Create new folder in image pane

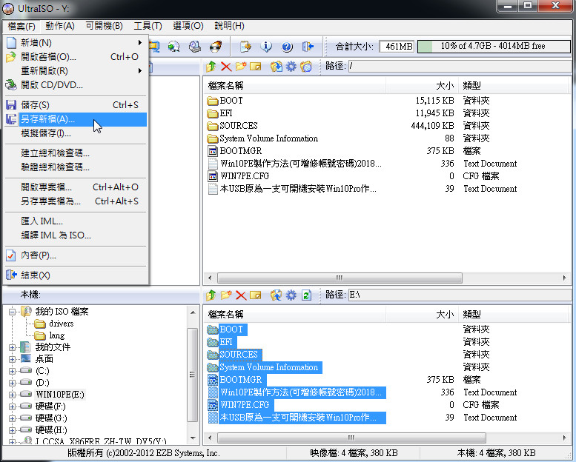coord(241,67)
